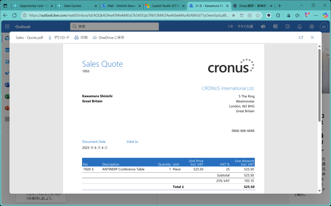The image size is (331, 206).
Task: Open a new browser tab with the plus button
Action: point(280,6)
